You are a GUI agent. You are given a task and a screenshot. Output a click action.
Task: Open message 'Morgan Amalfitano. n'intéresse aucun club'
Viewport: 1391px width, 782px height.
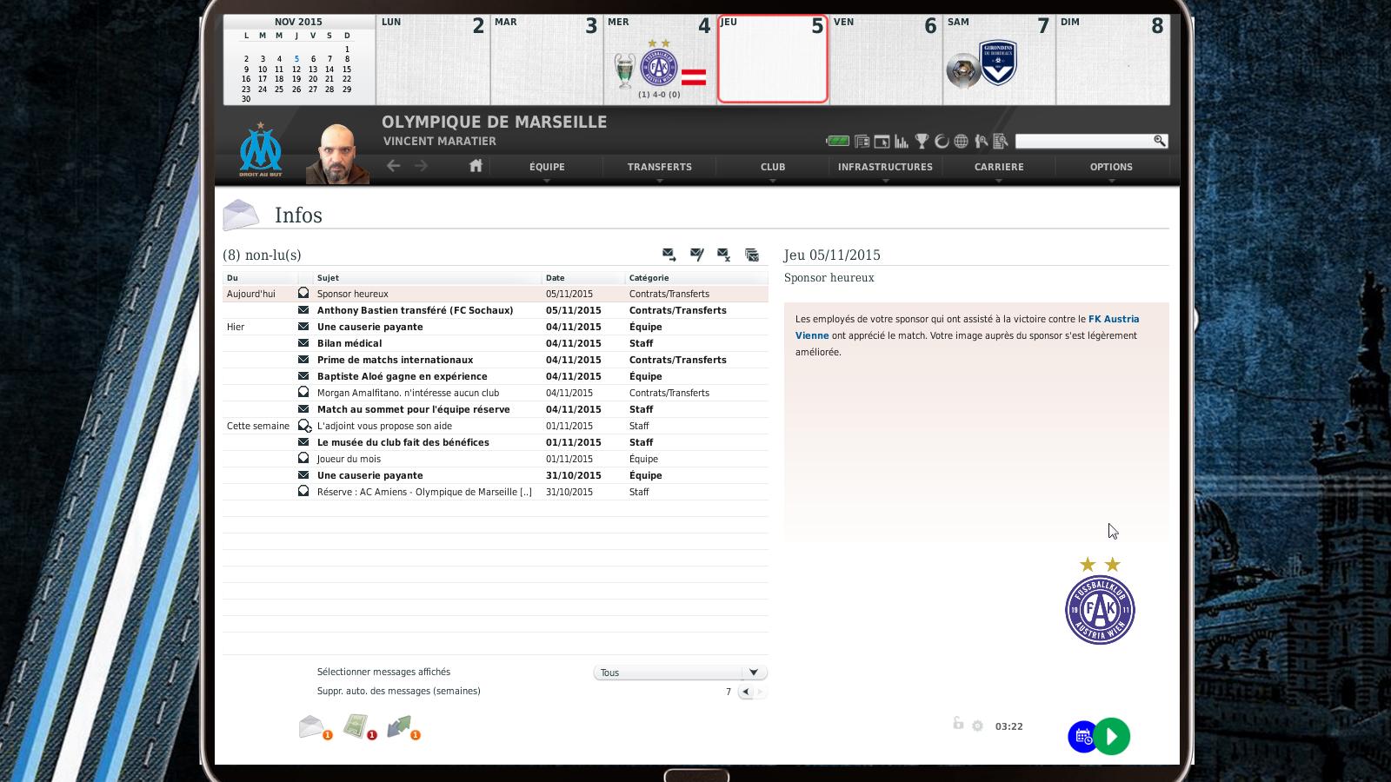496,393
